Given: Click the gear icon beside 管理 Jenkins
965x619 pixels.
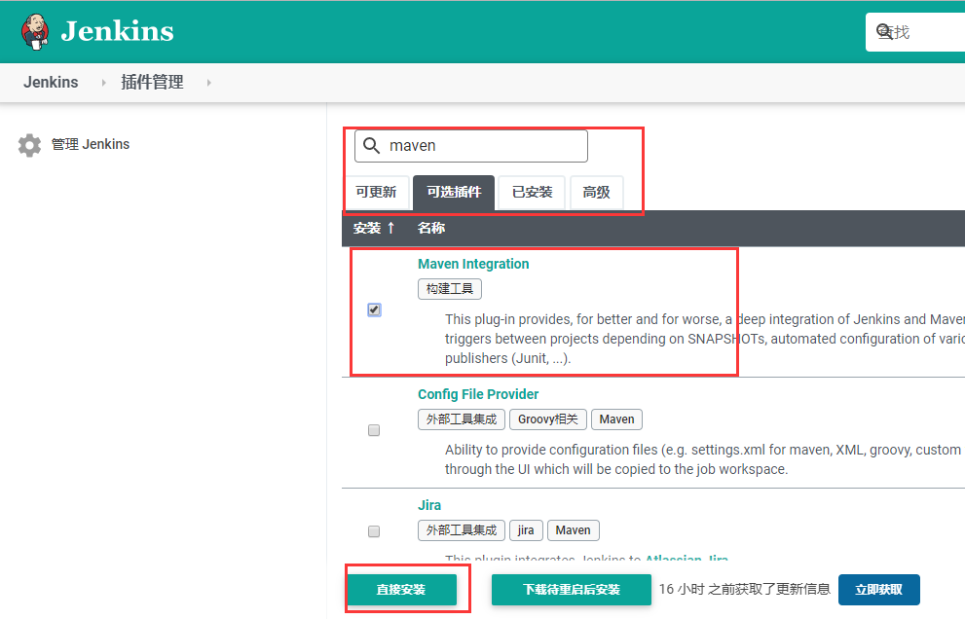Looking at the screenshot, I should tap(29, 145).
